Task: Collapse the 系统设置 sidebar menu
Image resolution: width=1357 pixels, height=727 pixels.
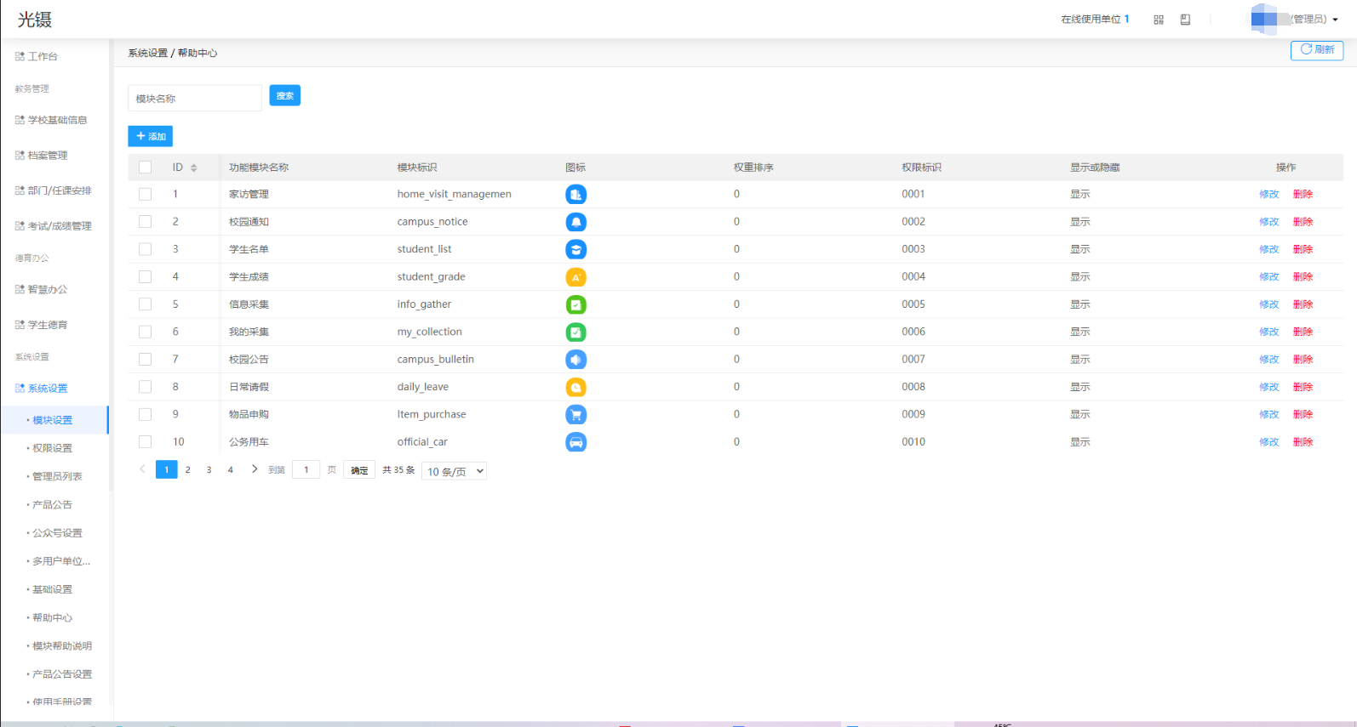Action: [54, 389]
